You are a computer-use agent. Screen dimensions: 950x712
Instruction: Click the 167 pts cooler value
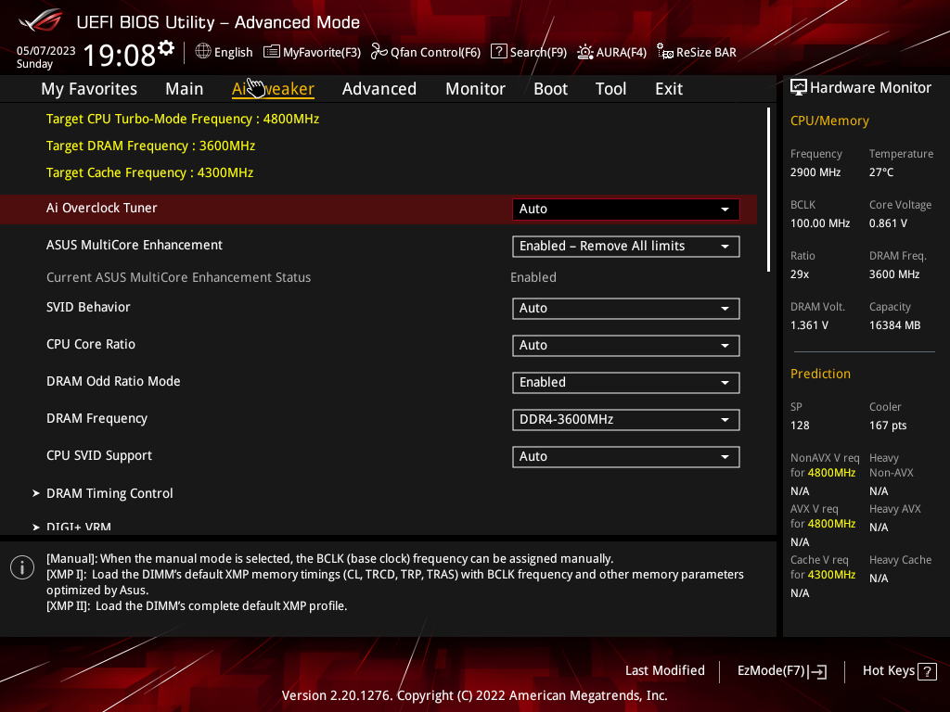point(888,426)
